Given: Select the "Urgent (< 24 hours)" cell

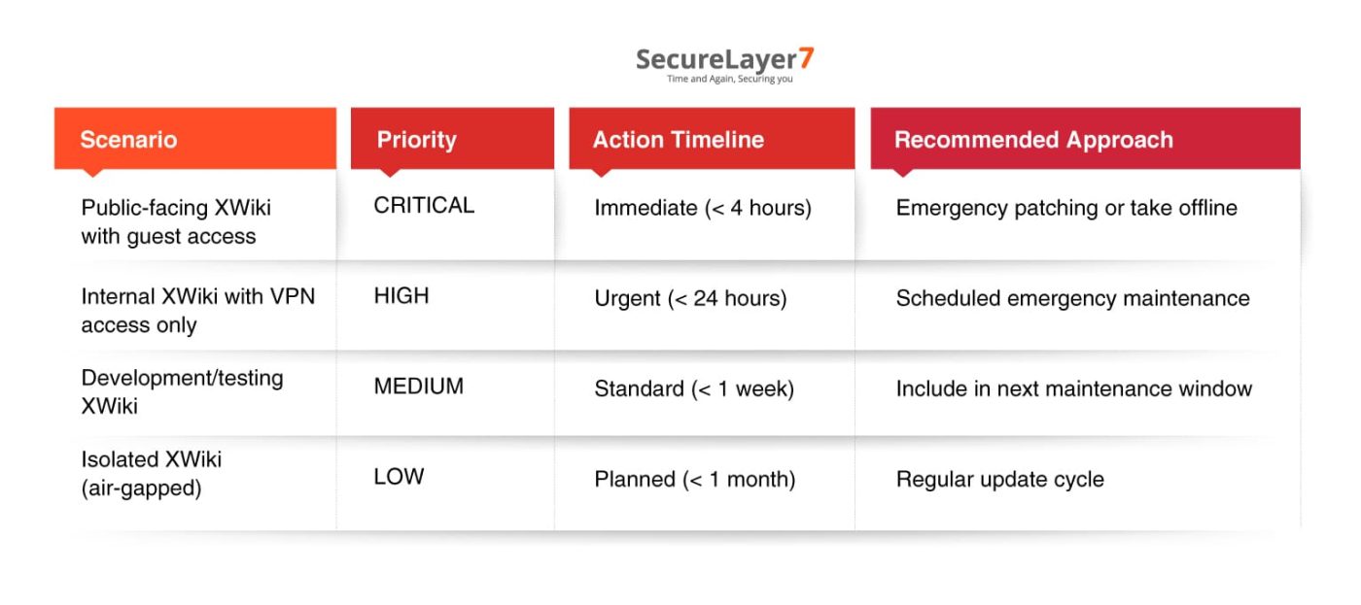Looking at the screenshot, I should click(x=690, y=299).
